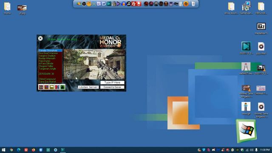
Task: Open the music note app in dock
Action: [x=129, y=4]
